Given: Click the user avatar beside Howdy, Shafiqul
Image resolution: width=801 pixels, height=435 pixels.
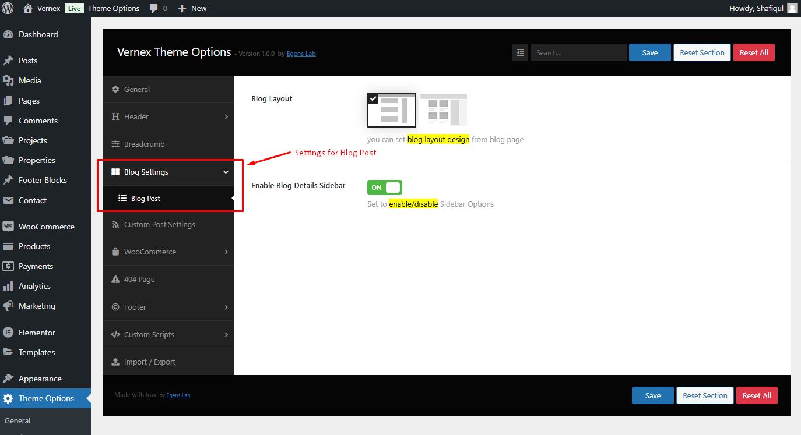Looking at the screenshot, I should click(x=792, y=8).
